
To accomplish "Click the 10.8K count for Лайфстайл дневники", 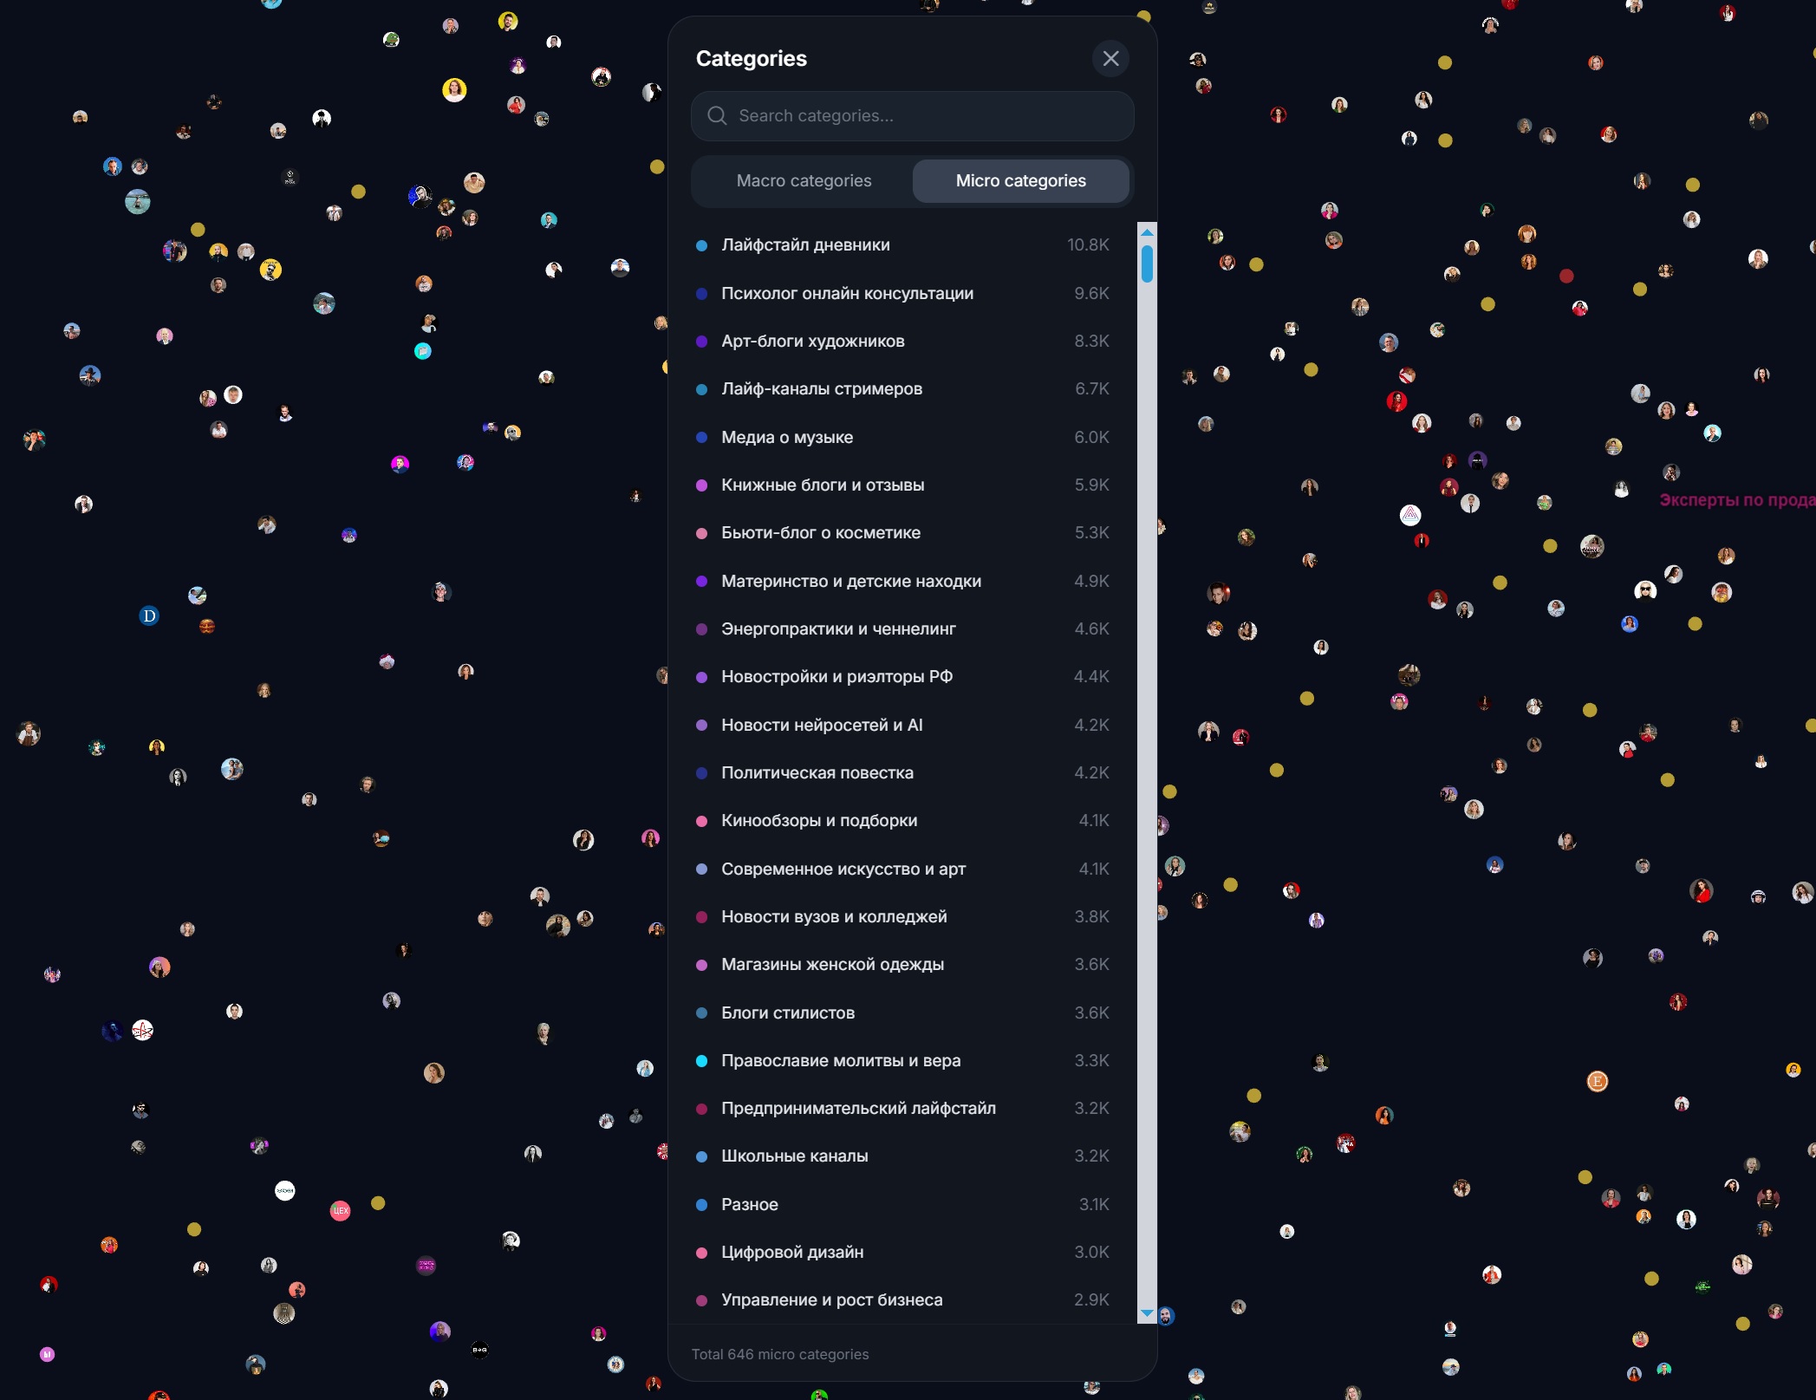I will pyautogui.click(x=1088, y=245).
